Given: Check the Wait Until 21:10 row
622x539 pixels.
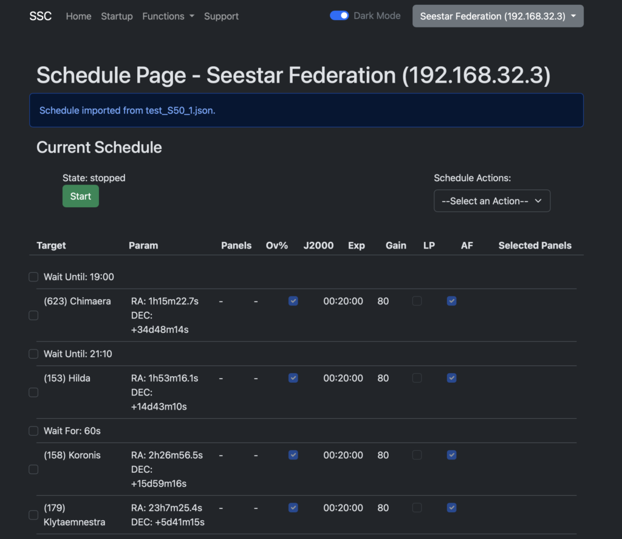Looking at the screenshot, I should pos(33,354).
